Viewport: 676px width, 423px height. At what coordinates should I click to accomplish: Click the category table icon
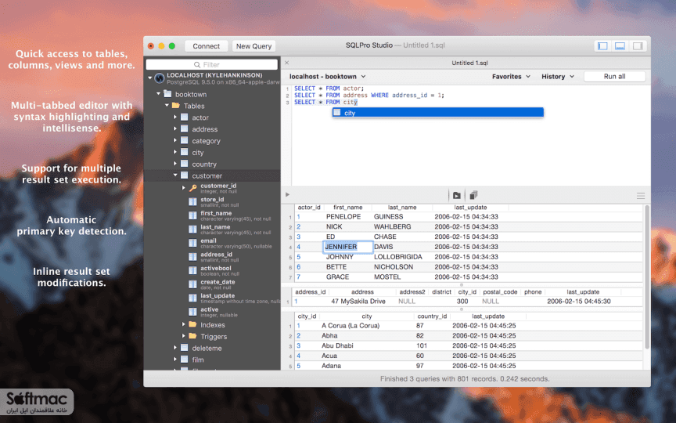click(x=185, y=140)
